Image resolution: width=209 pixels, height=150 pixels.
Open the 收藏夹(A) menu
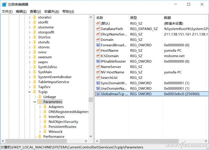(52, 12)
